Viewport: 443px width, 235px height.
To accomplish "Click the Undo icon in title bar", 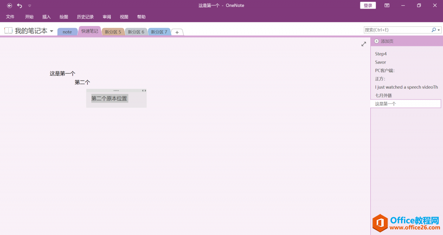I will (19, 6).
